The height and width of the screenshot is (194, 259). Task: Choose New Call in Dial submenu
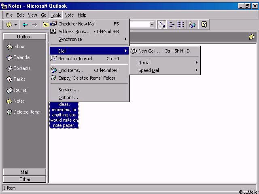click(x=165, y=51)
